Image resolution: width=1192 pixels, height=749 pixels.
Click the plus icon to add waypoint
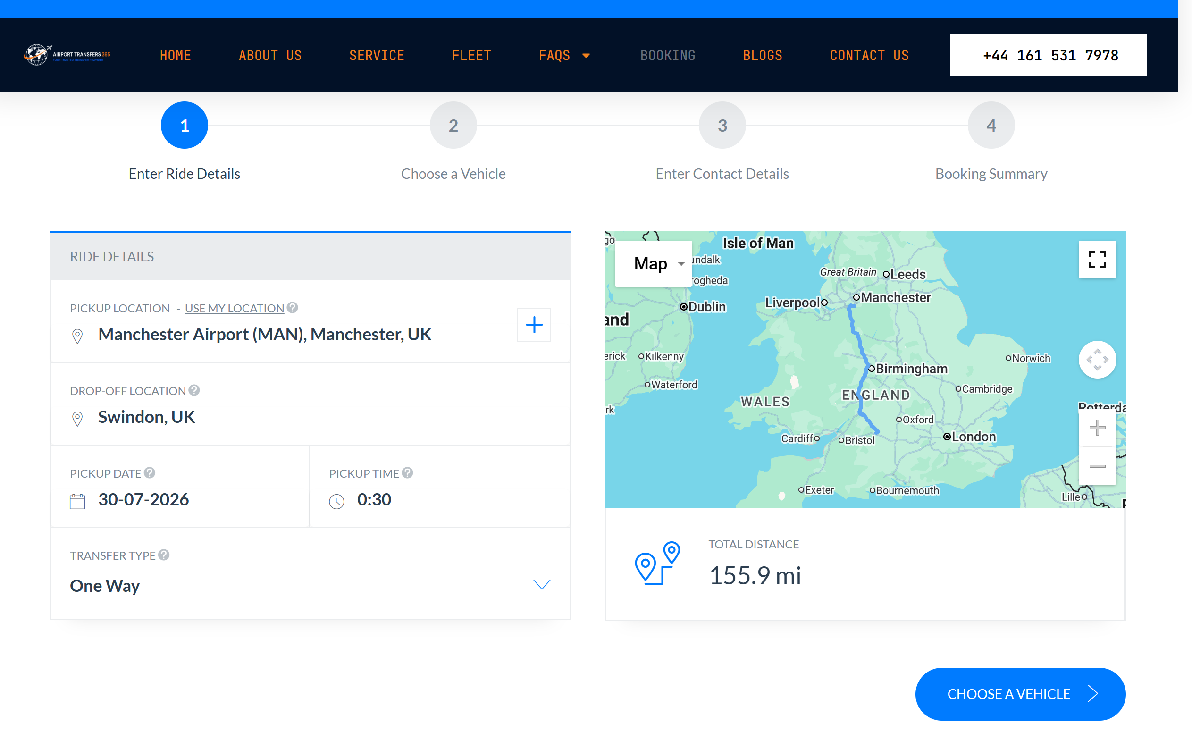(x=534, y=325)
